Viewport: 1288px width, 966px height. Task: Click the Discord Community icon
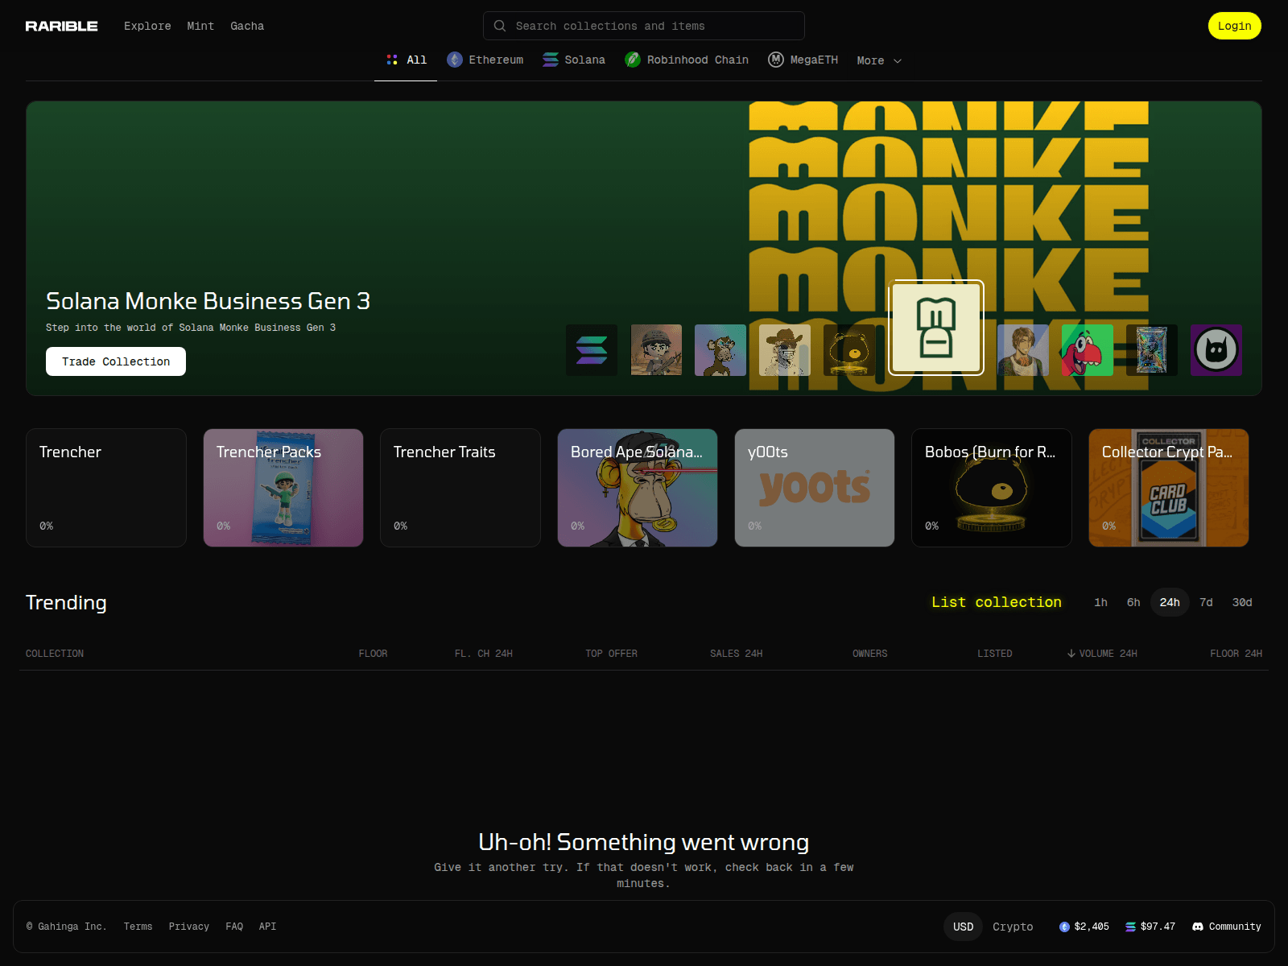pyautogui.click(x=1198, y=927)
